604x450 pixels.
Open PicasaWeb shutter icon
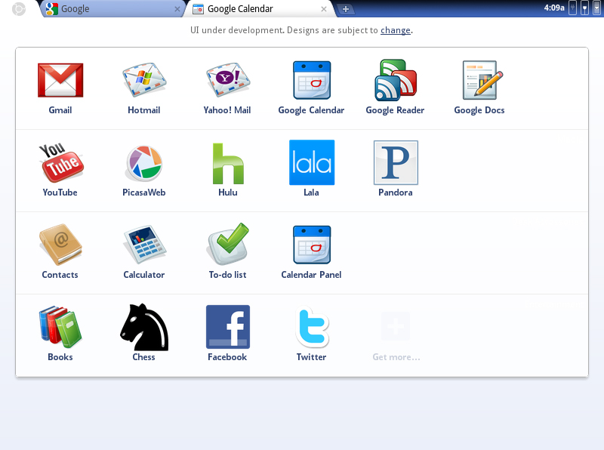[x=144, y=163]
